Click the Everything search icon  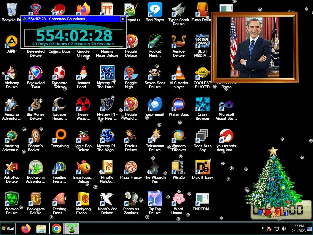point(60,136)
